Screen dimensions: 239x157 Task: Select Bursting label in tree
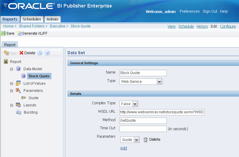point(31,112)
